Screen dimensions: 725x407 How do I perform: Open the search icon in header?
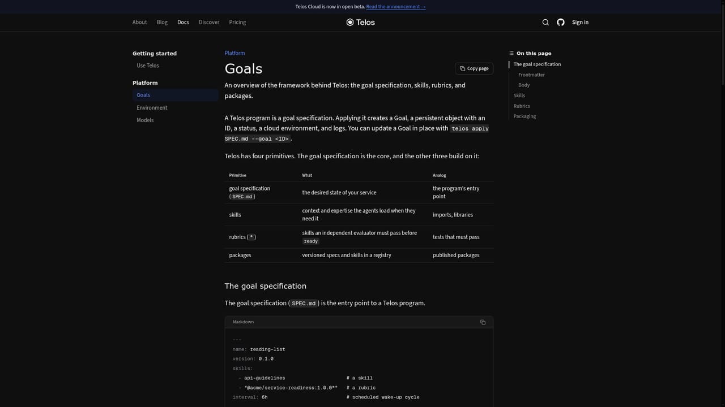[545, 22]
